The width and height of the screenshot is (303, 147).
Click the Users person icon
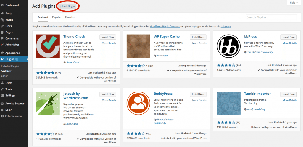pyautogui.click(x=2, y=83)
